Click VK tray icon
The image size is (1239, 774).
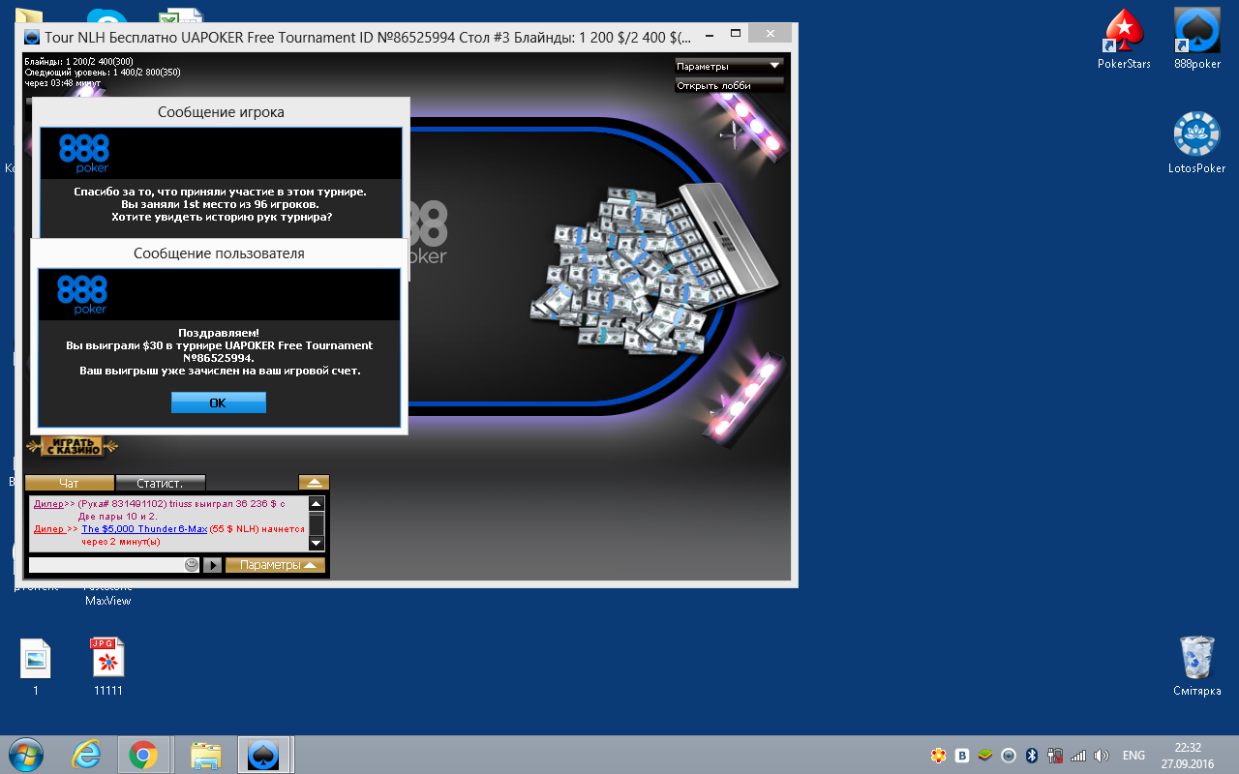[962, 756]
